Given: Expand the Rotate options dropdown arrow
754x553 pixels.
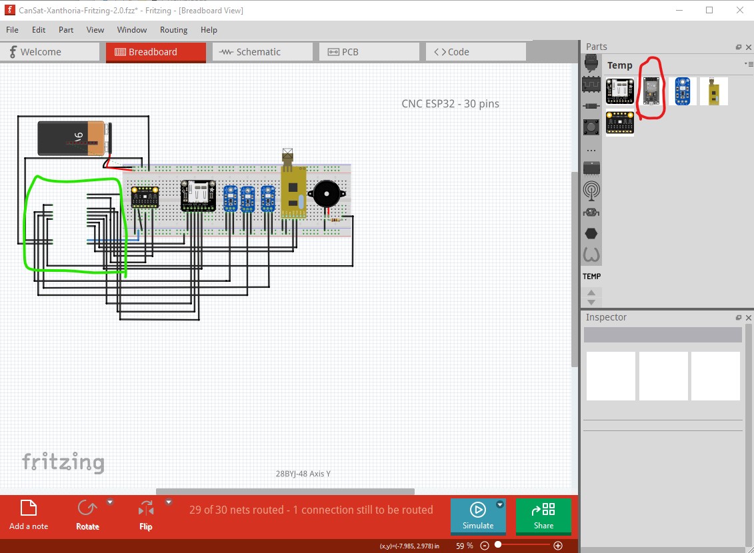Looking at the screenshot, I should coord(110,502).
